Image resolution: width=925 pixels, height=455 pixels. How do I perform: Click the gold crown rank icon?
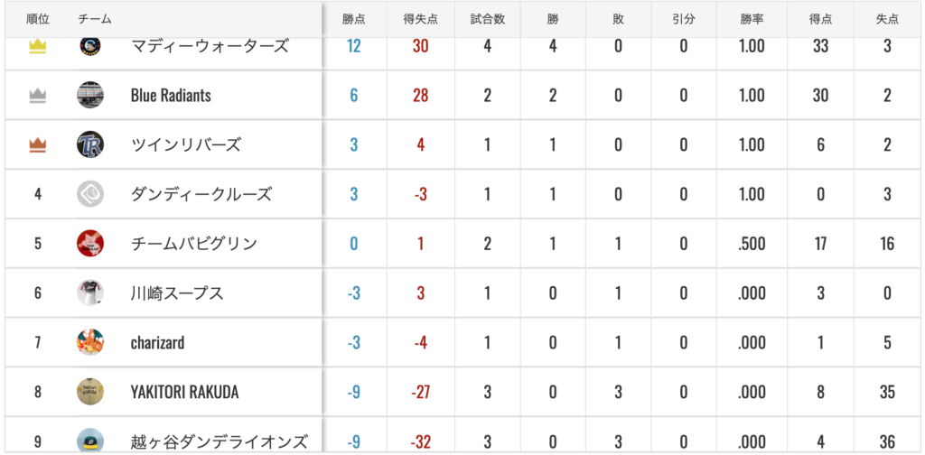point(38,47)
